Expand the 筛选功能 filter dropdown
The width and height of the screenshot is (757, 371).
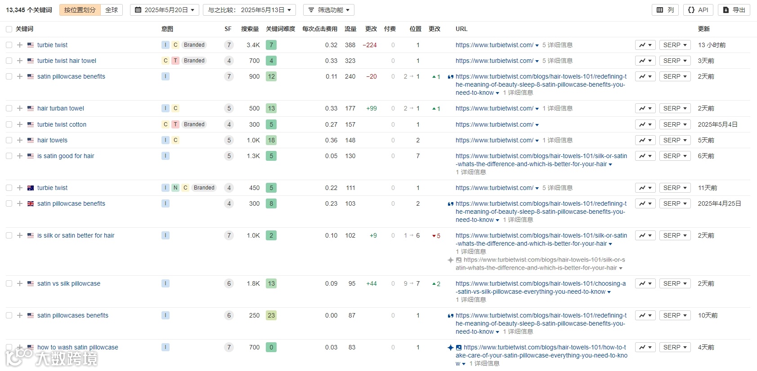(329, 10)
